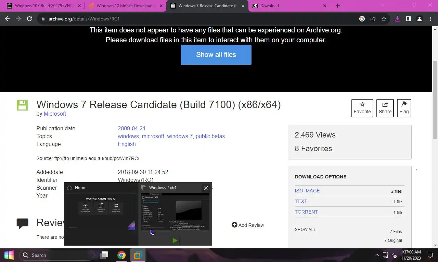Open Task View on the taskbar
Image resolution: width=438 pixels, height=262 pixels.
(x=104, y=255)
